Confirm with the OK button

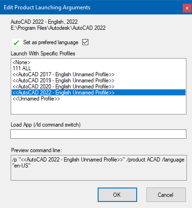(x=117, y=195)
